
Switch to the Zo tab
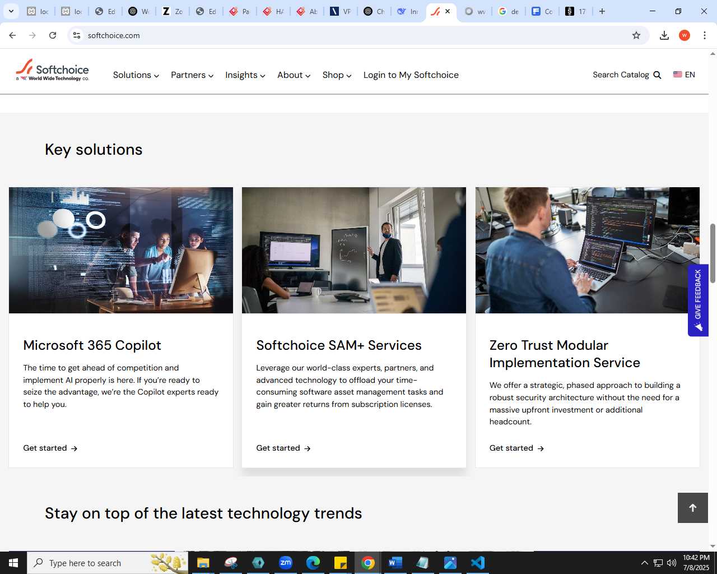point(173,11)
